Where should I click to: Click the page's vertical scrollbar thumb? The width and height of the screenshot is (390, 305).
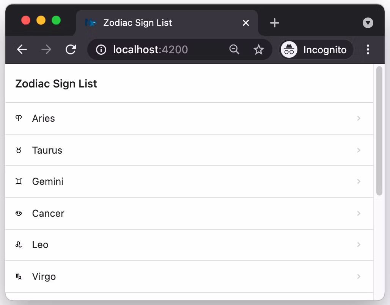click(x=379, y=131)
